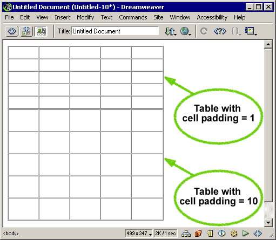Open the File menu
Image resolution: width=276 pixels, height=240 pixels.
[x=9, y=17]
